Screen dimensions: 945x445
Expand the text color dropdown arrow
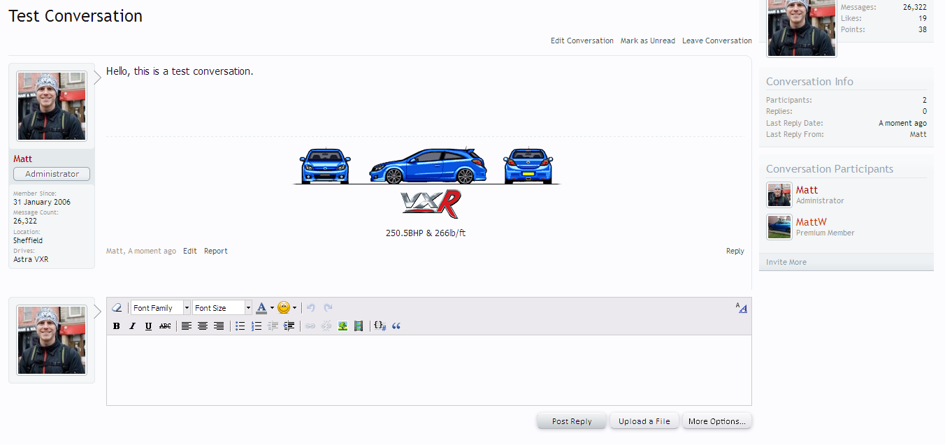point(272,307)
